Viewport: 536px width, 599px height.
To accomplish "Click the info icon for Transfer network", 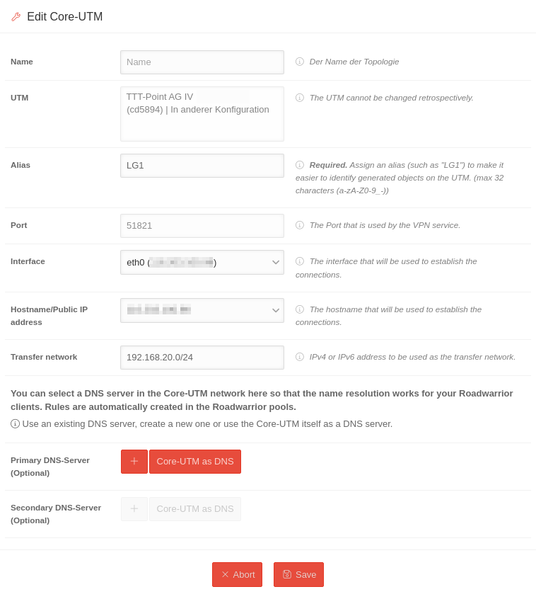I will click(x=300, y=357).
